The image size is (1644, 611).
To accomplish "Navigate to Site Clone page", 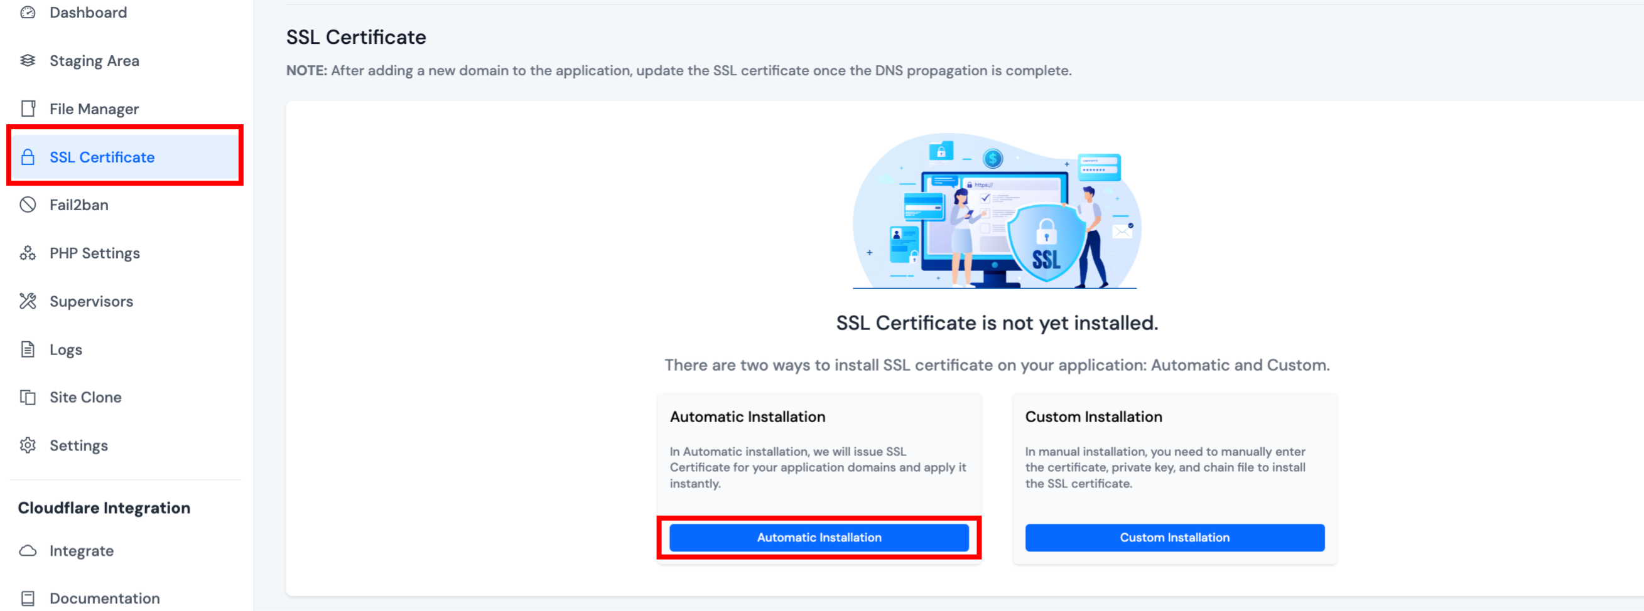I will coord(85,397).
